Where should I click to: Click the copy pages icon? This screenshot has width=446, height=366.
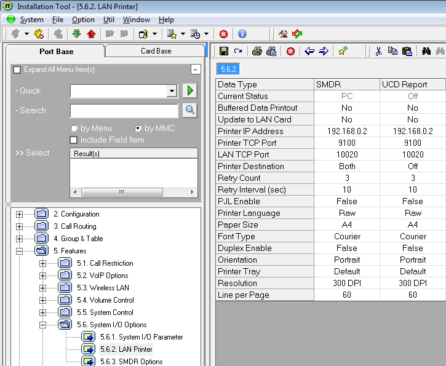coord(393,51)
